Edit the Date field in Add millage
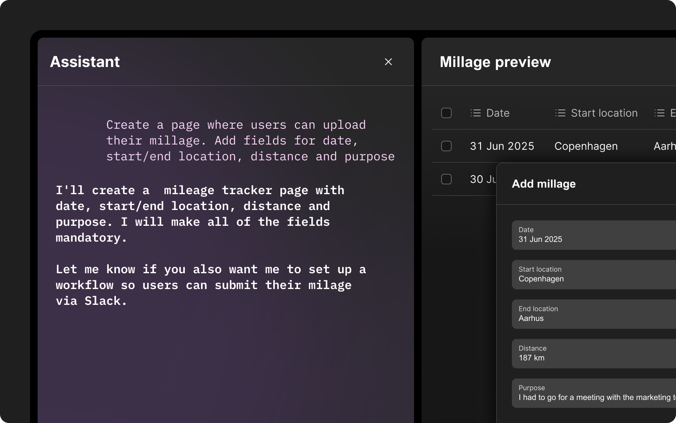The width and height of the screenshot is (676, 423). (x=594, y=235)
